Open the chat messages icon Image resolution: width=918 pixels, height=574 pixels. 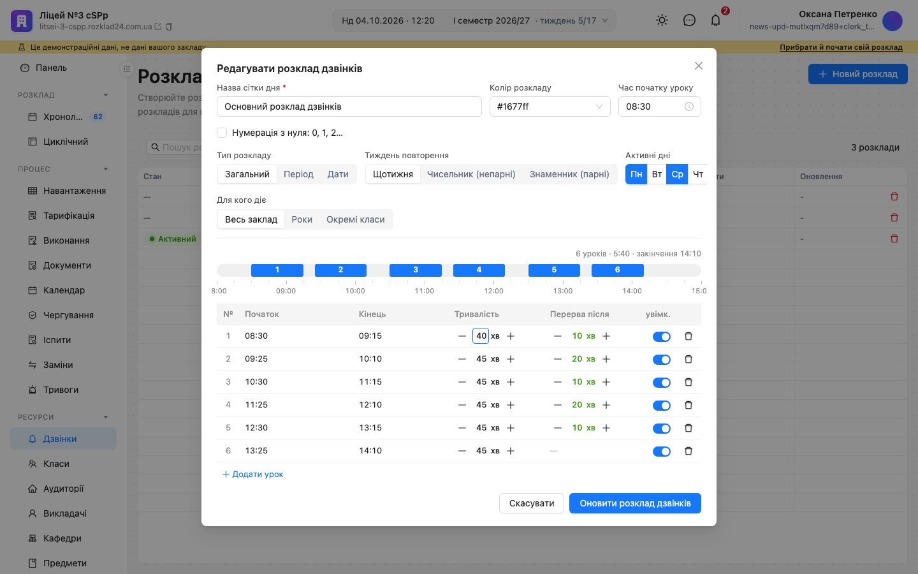(x=689, y=20)
